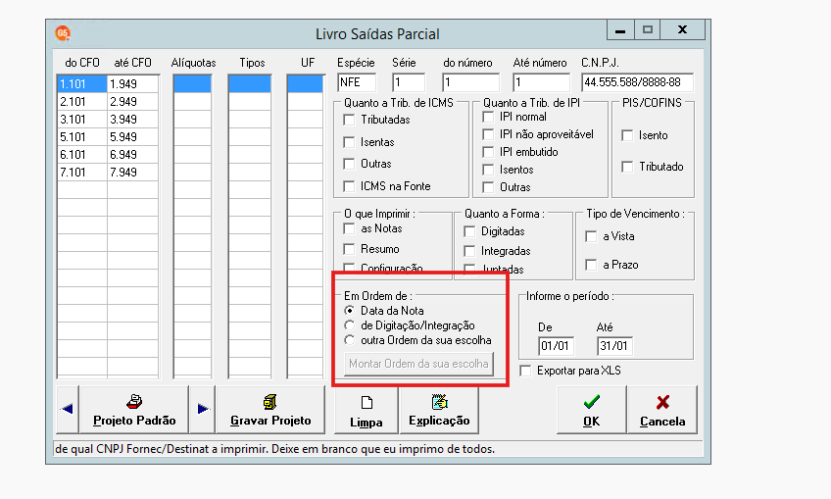Select de Digitação/Integração ordering
Viewport: 831px width, 499px height.
tap(349, 325)
